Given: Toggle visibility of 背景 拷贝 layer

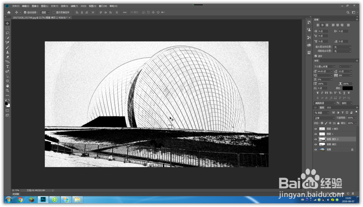Looking at the screenshot, I should click(315, 144).
